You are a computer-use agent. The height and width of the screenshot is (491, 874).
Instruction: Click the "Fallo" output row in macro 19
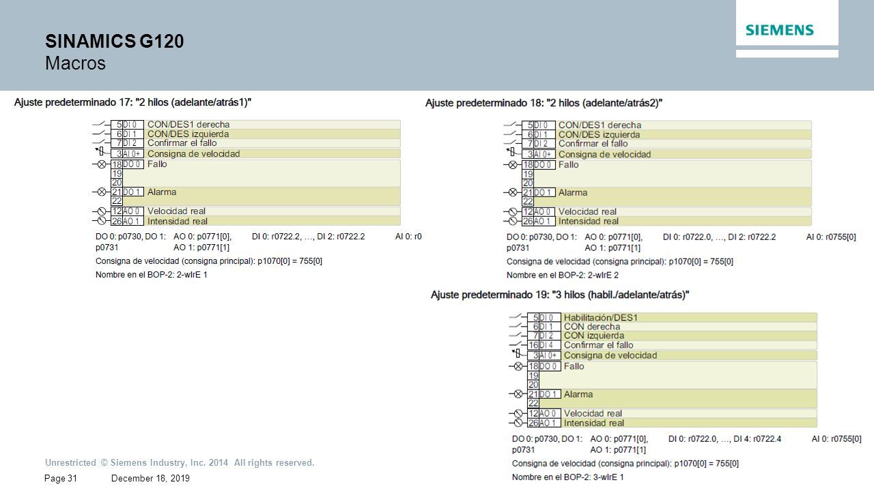(672, 375)
